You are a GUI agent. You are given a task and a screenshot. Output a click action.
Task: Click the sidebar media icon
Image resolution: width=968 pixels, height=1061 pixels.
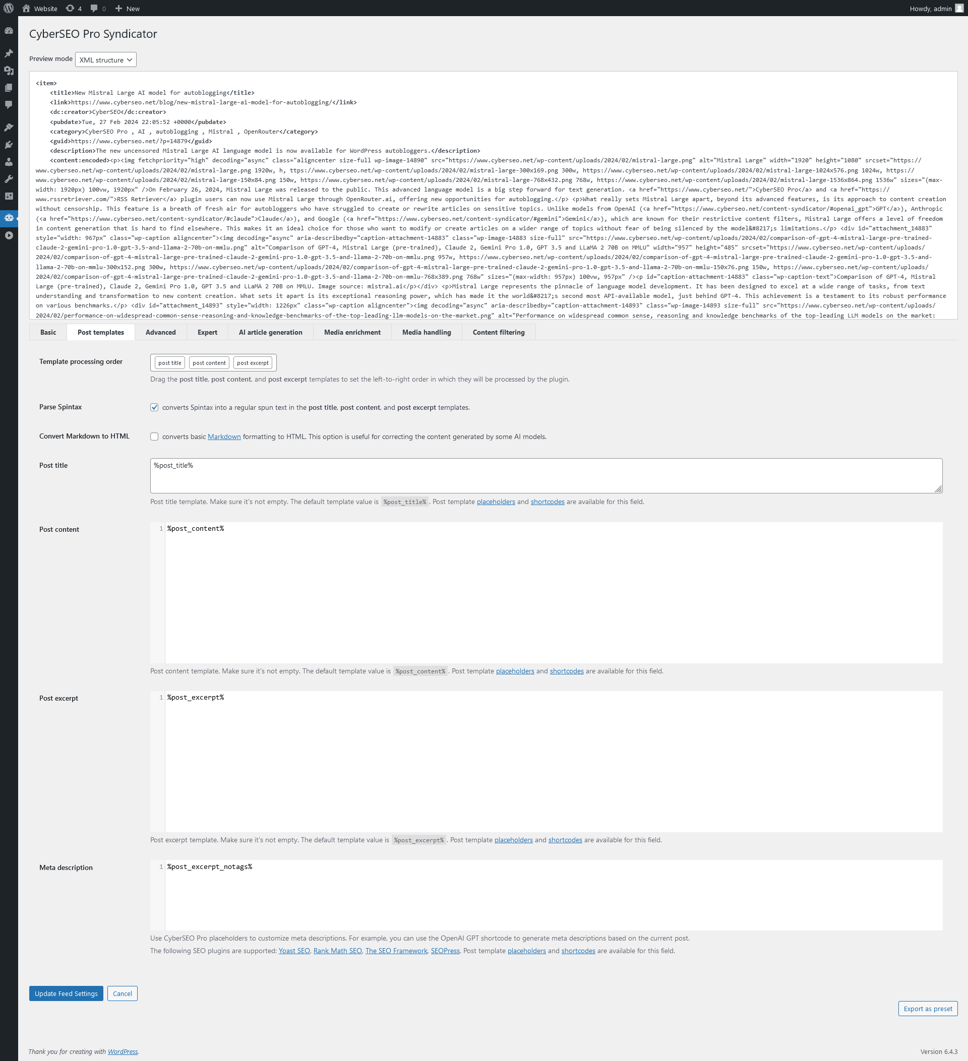[x=9, y=71]
